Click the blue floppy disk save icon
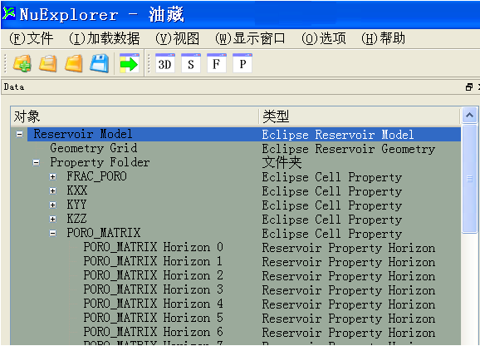Image resolution: width=480 pixels, height=346 pixels. click(x=99, y=63)
